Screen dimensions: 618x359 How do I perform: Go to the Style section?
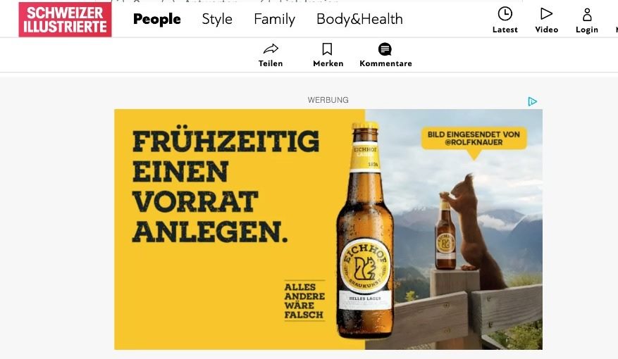[x=217, y=19]
